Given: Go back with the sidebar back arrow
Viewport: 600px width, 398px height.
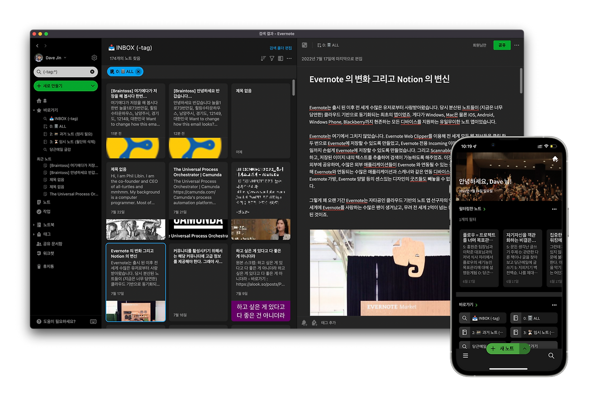Looking at the screenshot, I should click(37, 45).
